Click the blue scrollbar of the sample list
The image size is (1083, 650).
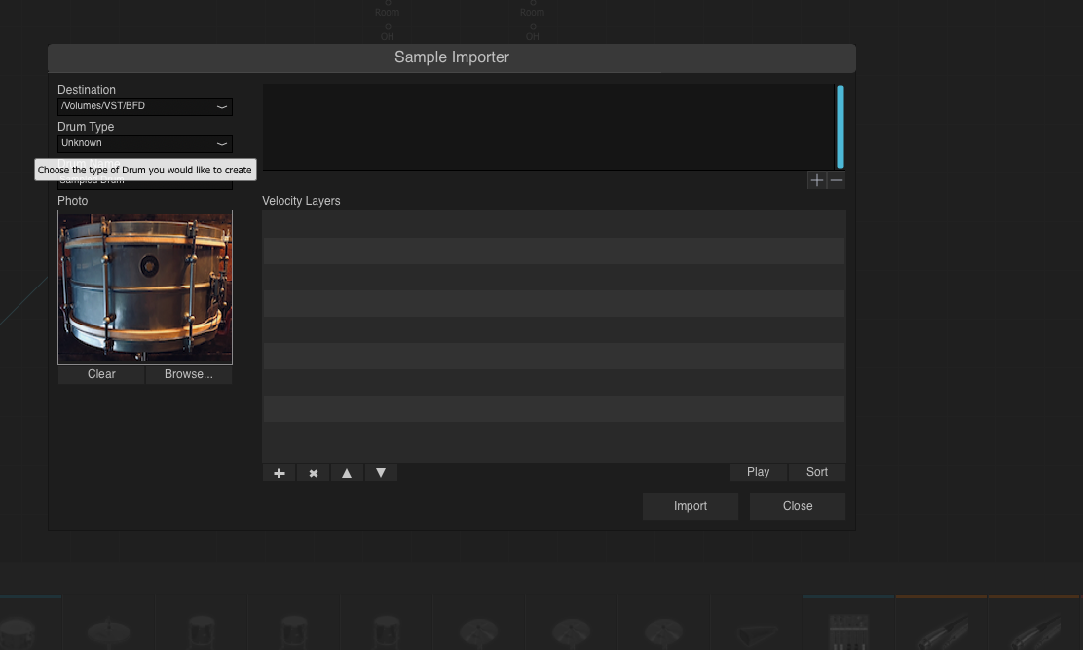point(840,127)
